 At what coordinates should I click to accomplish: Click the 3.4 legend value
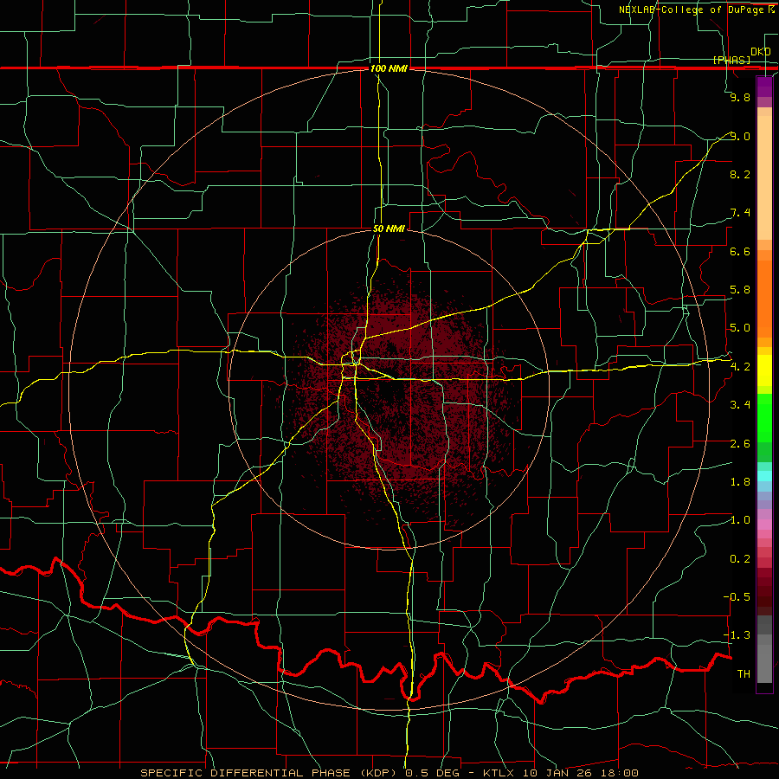point(740,405)
